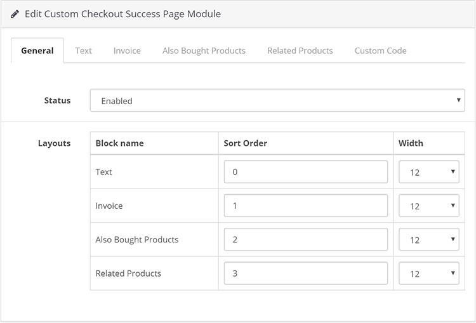Open the Invoice tab

127,51
